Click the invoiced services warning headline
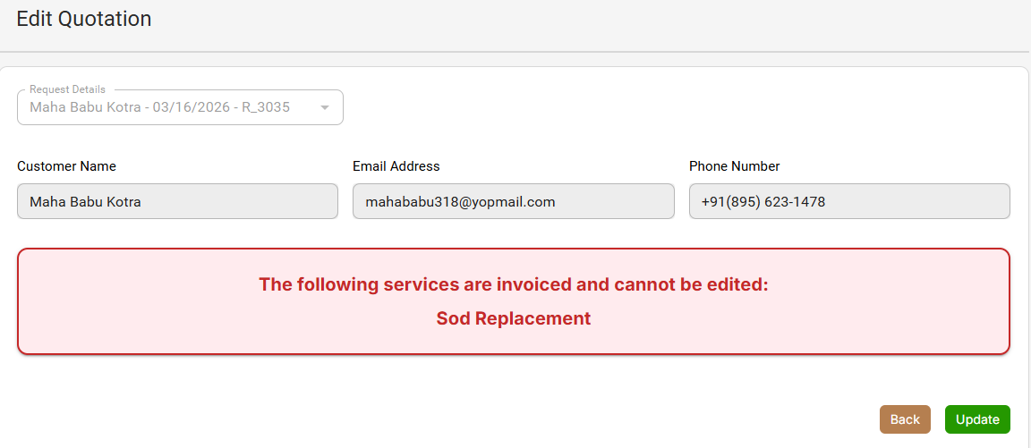Image resolution: width=1031 pixels, height=448 pixels. click(514, 284)
